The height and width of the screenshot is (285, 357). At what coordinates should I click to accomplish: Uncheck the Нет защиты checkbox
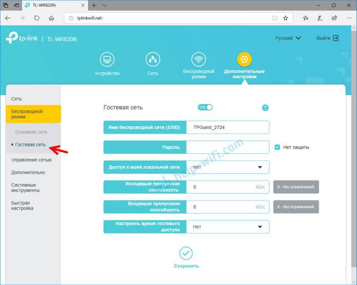(x=277, y=147)
